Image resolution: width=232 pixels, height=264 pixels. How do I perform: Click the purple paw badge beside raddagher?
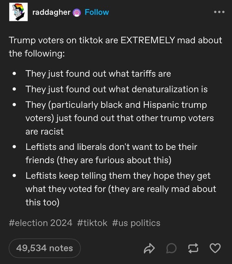pos(77,13)
